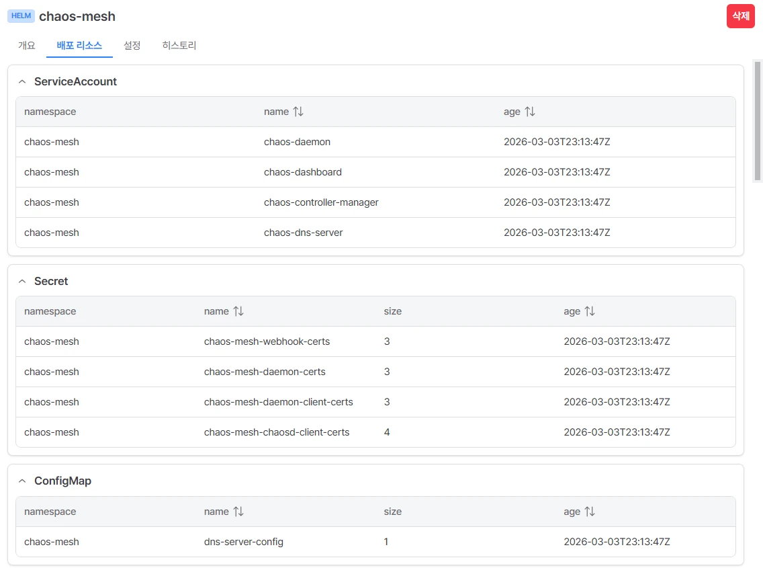Sort Secret table by name
The height and width of the screenshot is (568, 763).
(238, 311)
